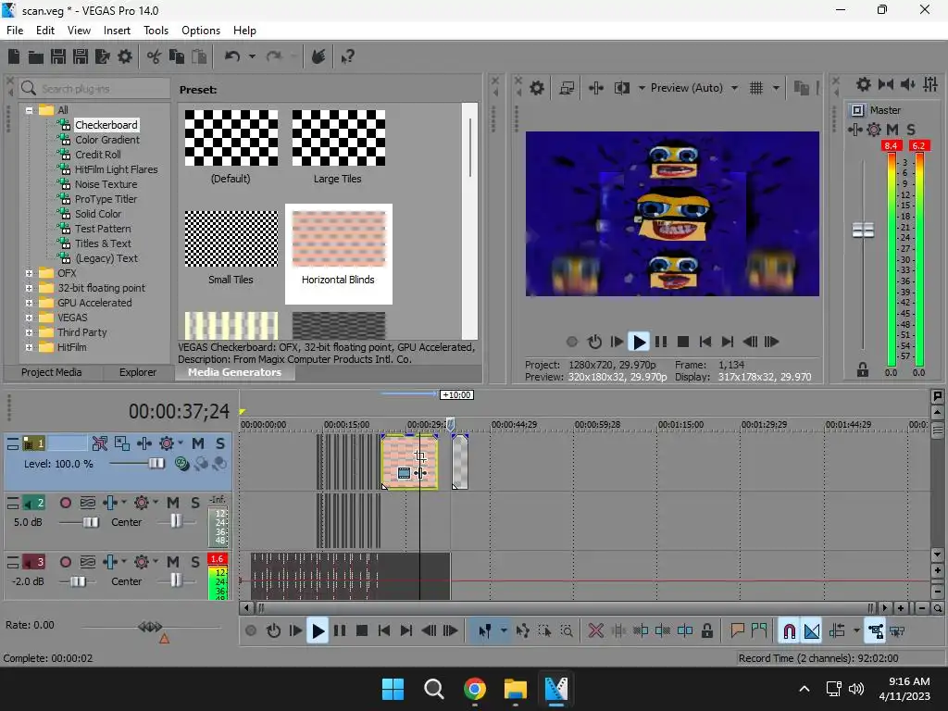Screen dimensions: 948x711
Task: Open the Undo history dropdown arrow
Action: click(x=252, y=56)
